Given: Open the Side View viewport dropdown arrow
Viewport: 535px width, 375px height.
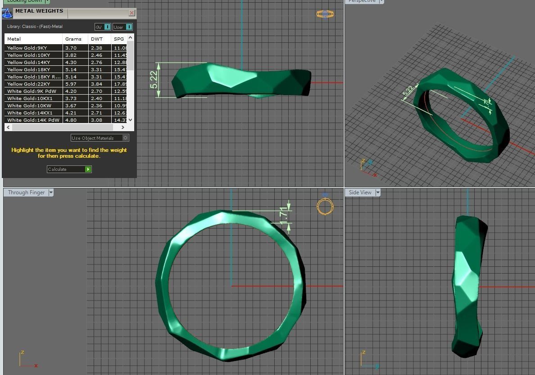Looking at the screenshot, I should coord(378,192).
